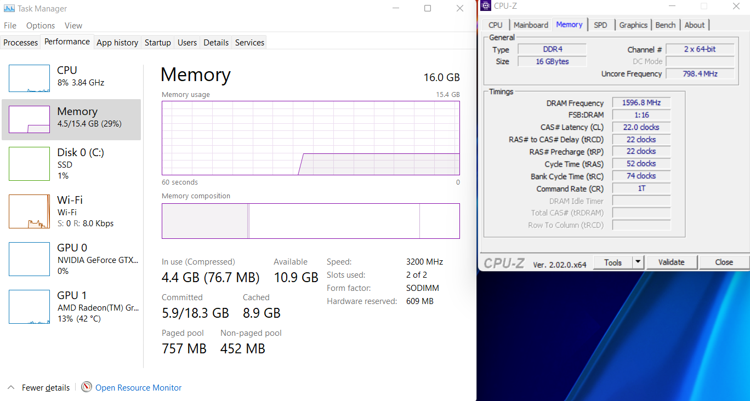750x401 pixels.
Task: Switch to the Processes tab
Action: tap(21, 42)
